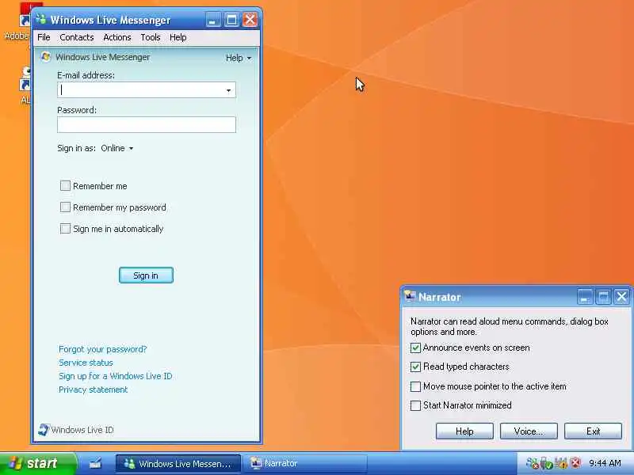Click the Narrator Exit button

(593, 431)
